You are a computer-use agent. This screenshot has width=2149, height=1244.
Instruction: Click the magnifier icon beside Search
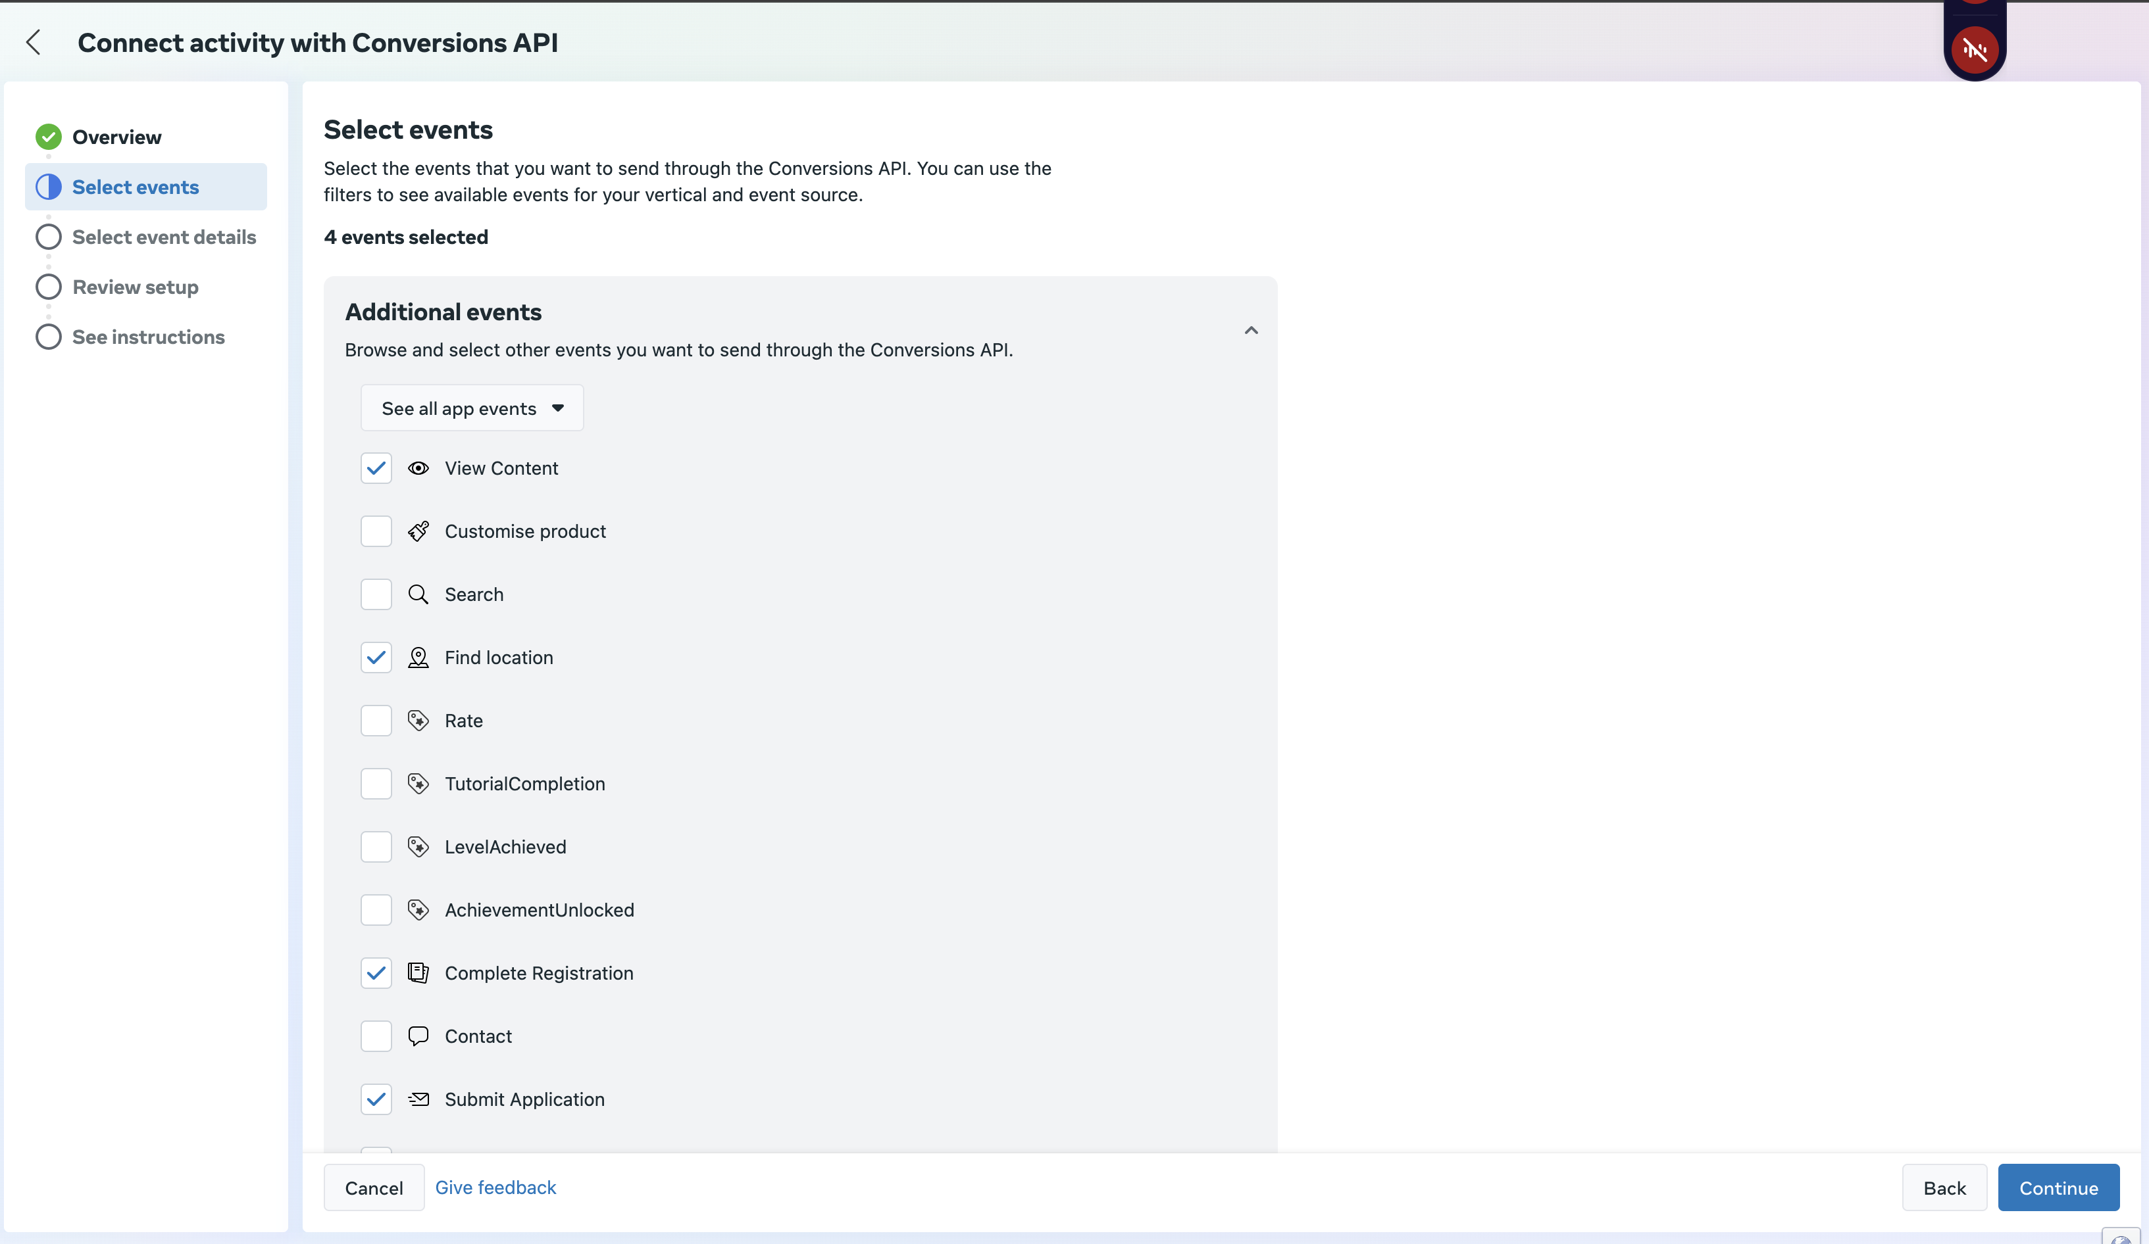tap(418, 594)
